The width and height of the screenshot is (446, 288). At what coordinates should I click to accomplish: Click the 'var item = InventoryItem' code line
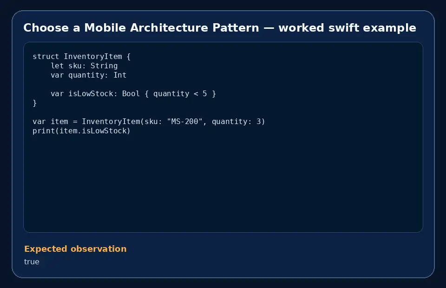click(149, 122)
